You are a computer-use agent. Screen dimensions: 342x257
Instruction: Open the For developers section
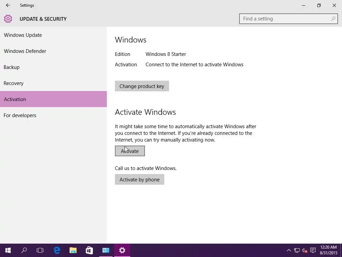[53, 115]
